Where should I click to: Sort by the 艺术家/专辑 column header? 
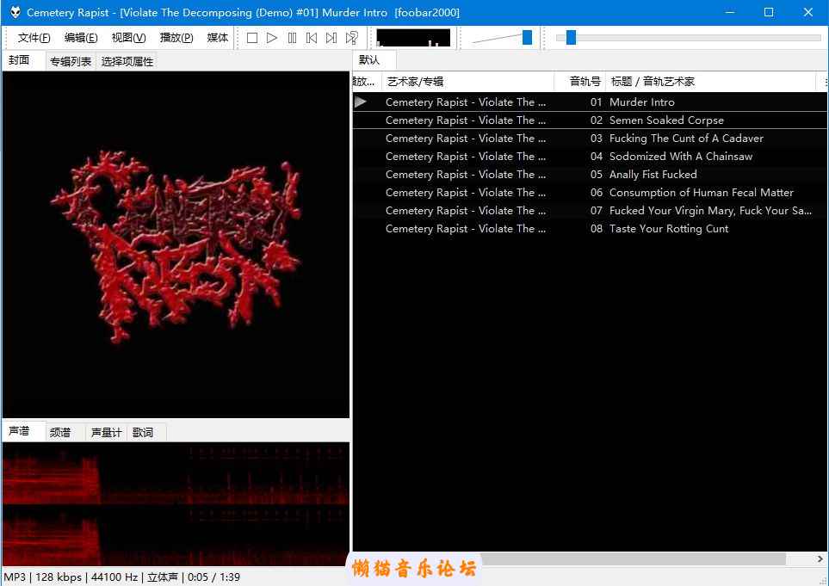(468, 82)
